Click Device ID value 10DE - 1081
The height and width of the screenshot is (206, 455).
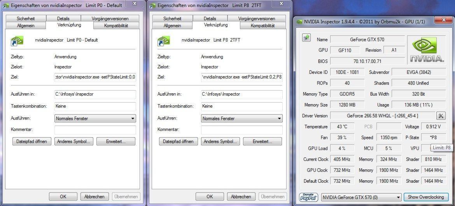tap(348, 72)
